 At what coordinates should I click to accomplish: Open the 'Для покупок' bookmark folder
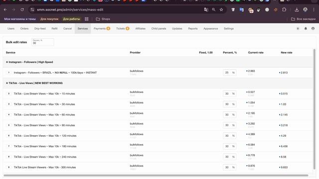[x=49, y=19]
